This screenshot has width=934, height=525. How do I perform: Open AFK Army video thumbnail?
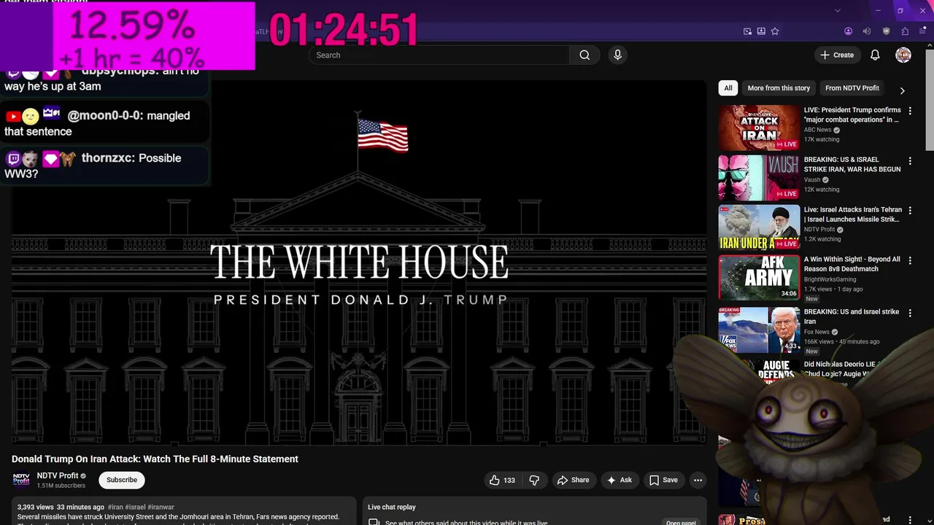(759, 277)
